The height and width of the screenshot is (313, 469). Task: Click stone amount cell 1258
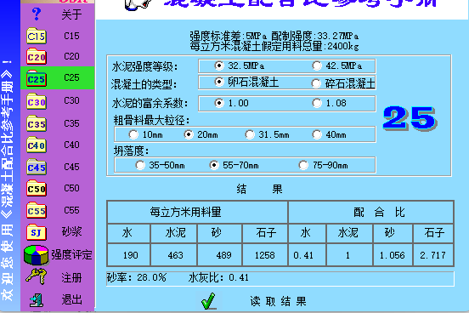pyautogui.click(x=265, y=255)
